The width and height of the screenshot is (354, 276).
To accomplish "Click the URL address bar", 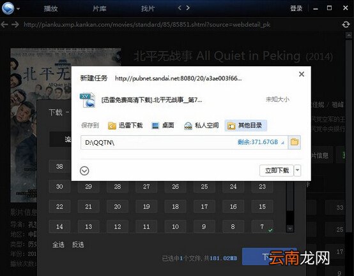I will coord(147,24).
